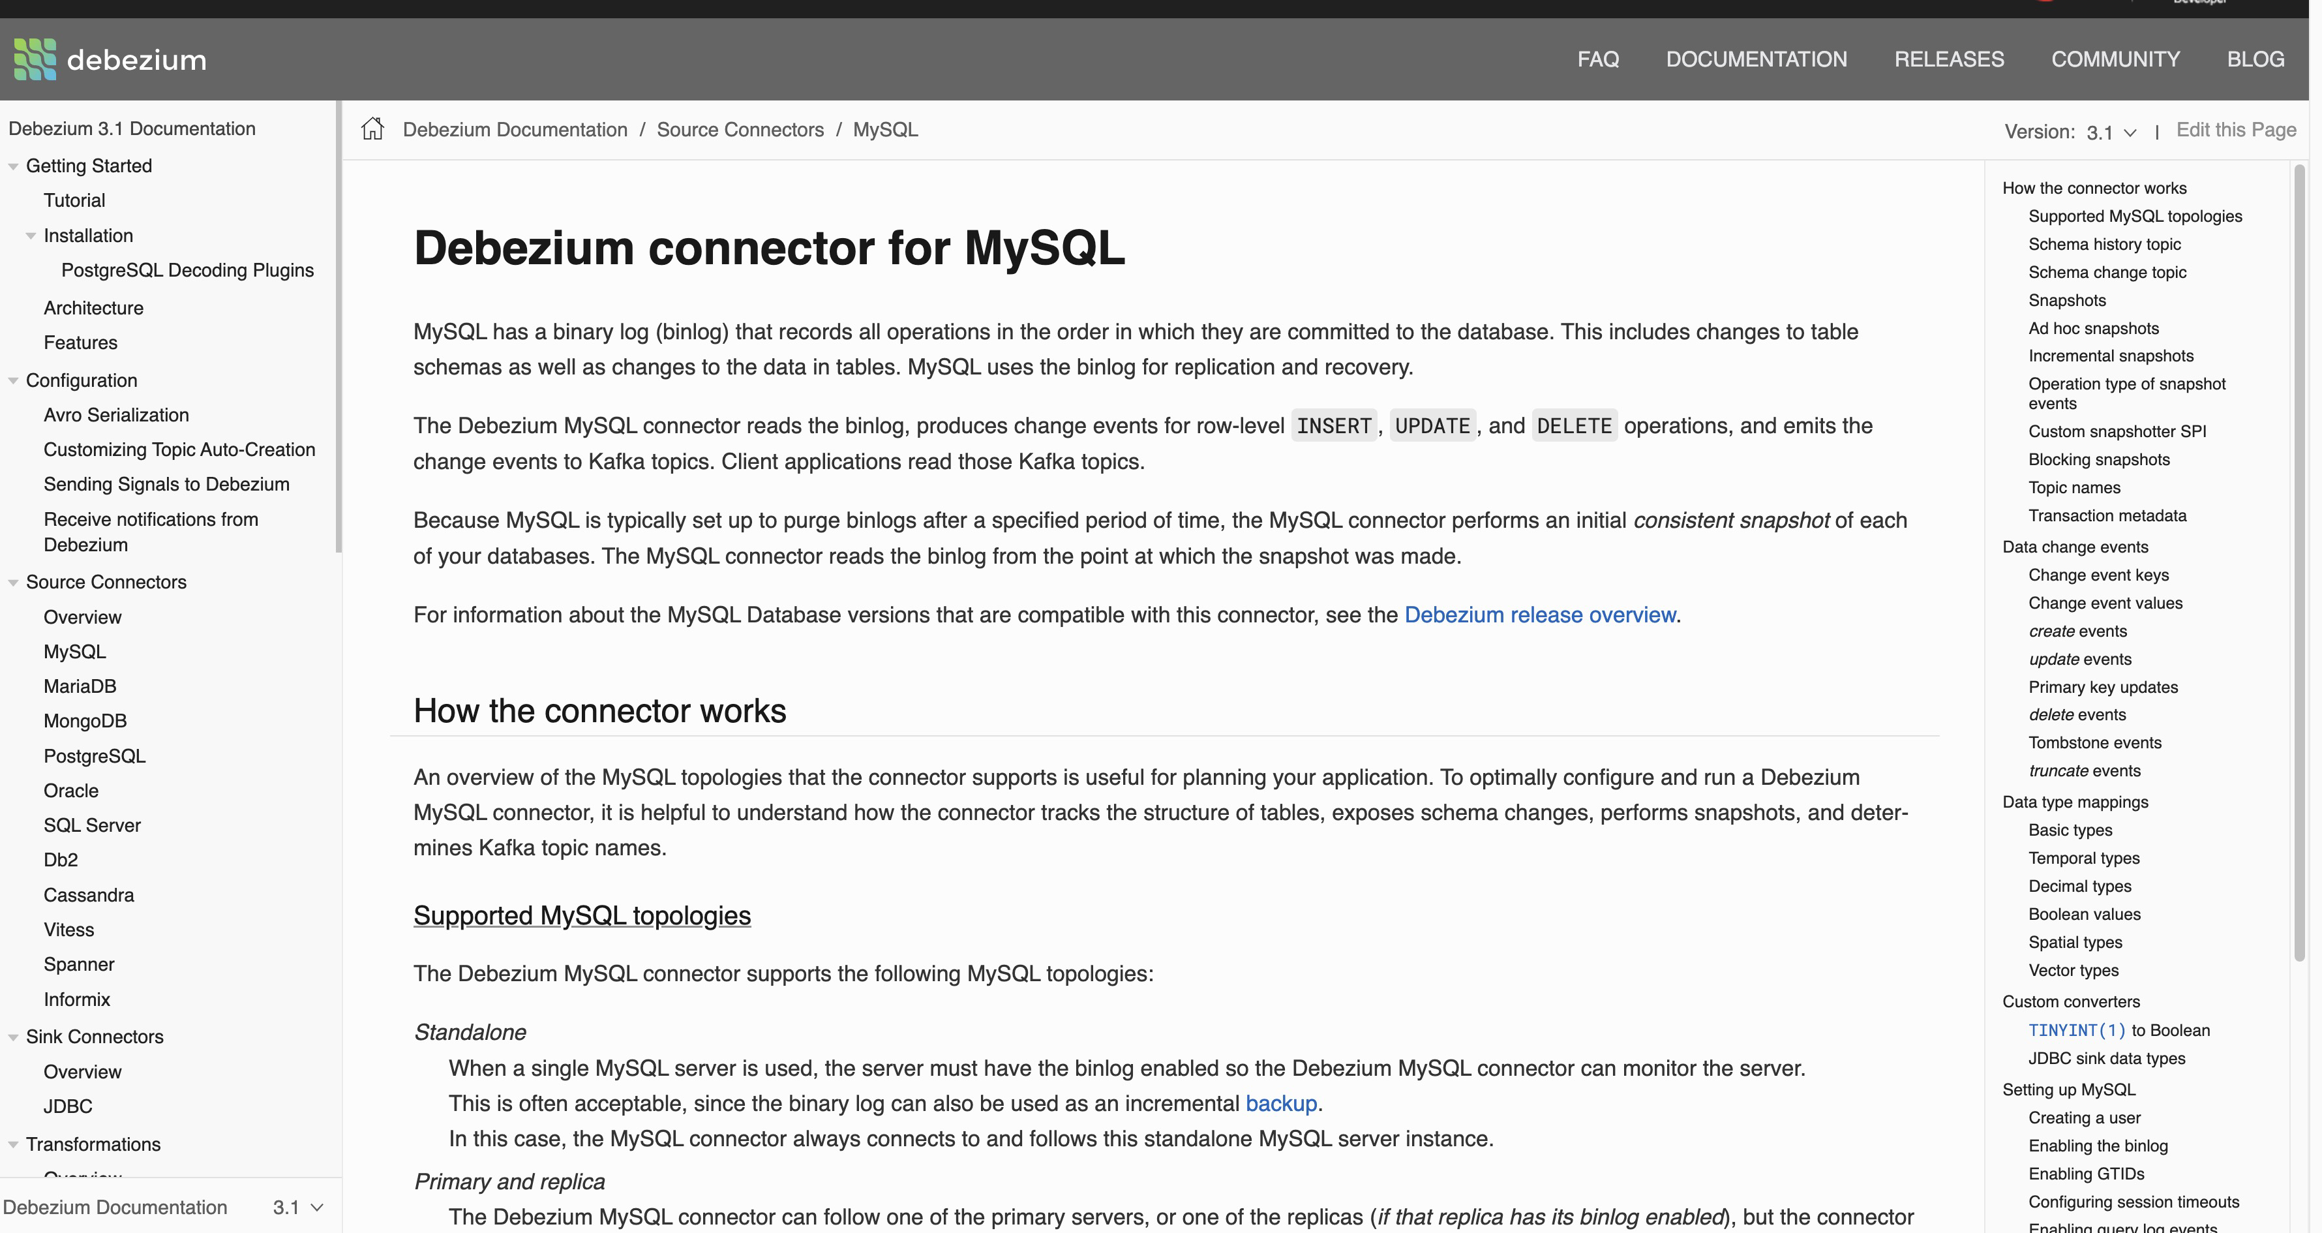Click the Debezium logo icon

point(35,59)
